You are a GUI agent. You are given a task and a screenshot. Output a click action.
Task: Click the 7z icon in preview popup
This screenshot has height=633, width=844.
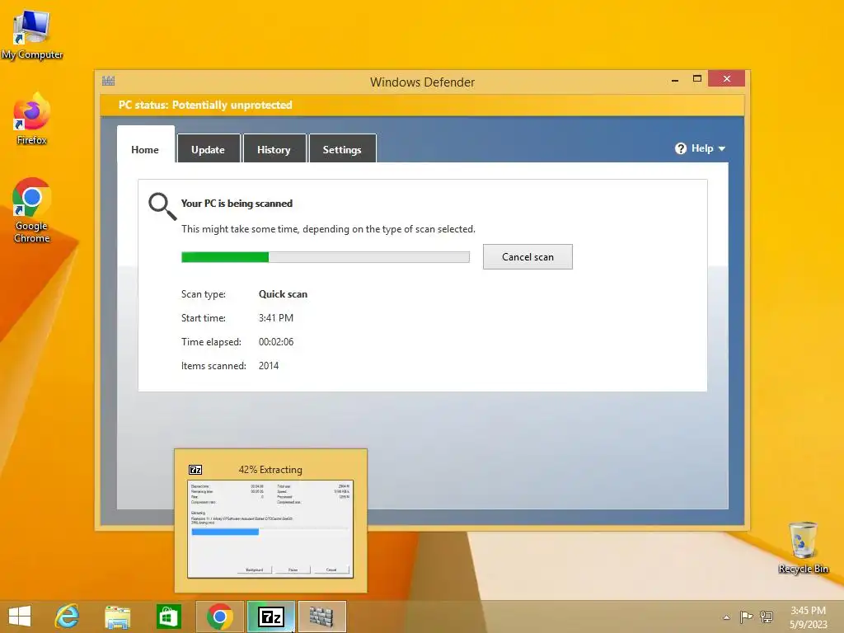[195, 470]
